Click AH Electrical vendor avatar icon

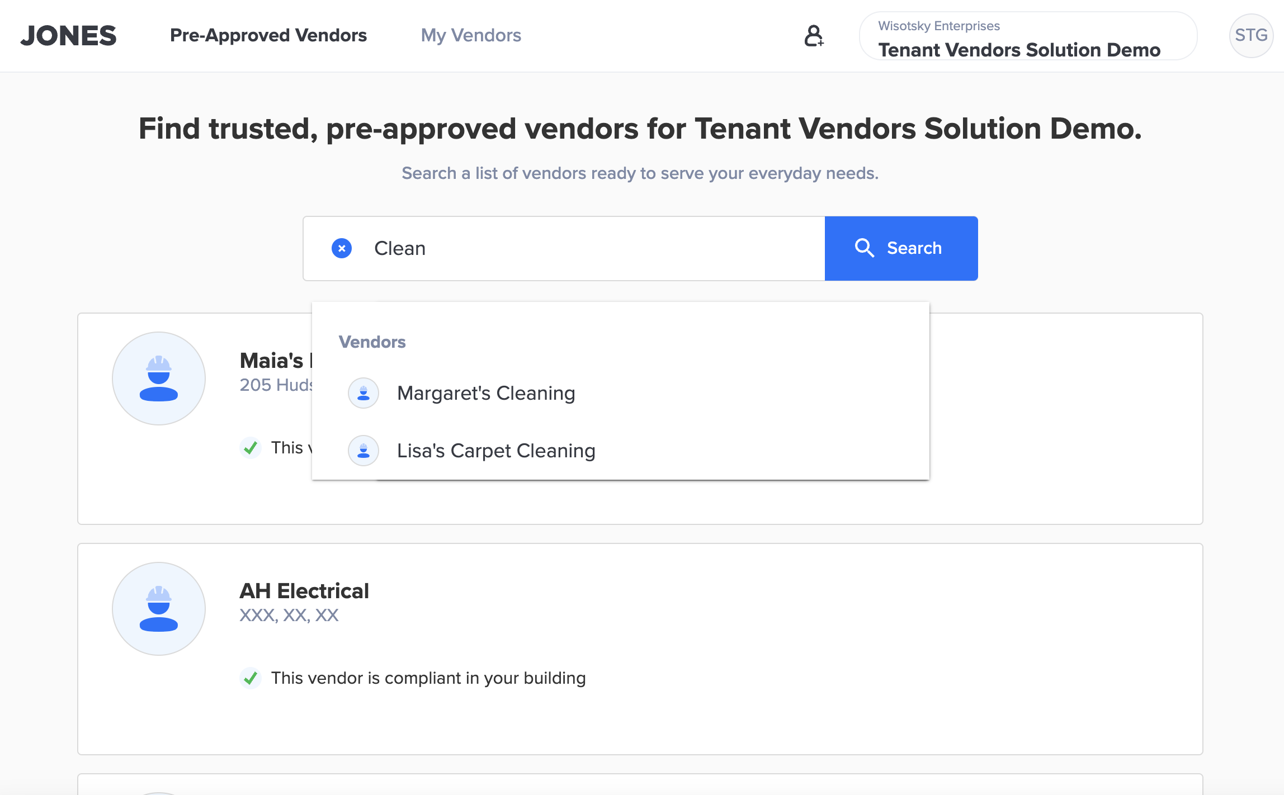click(159, 609)
